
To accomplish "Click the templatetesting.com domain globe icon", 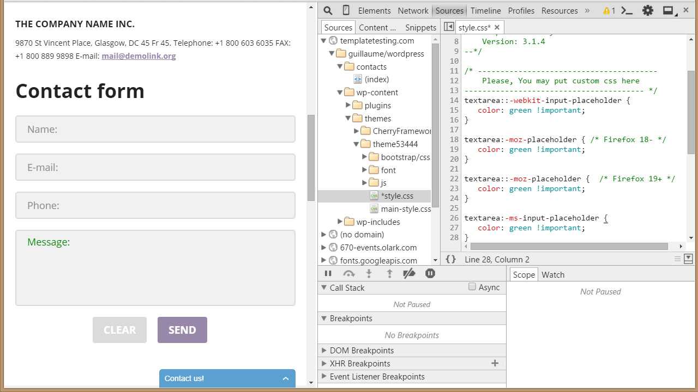I will click(x=333, y=40).
